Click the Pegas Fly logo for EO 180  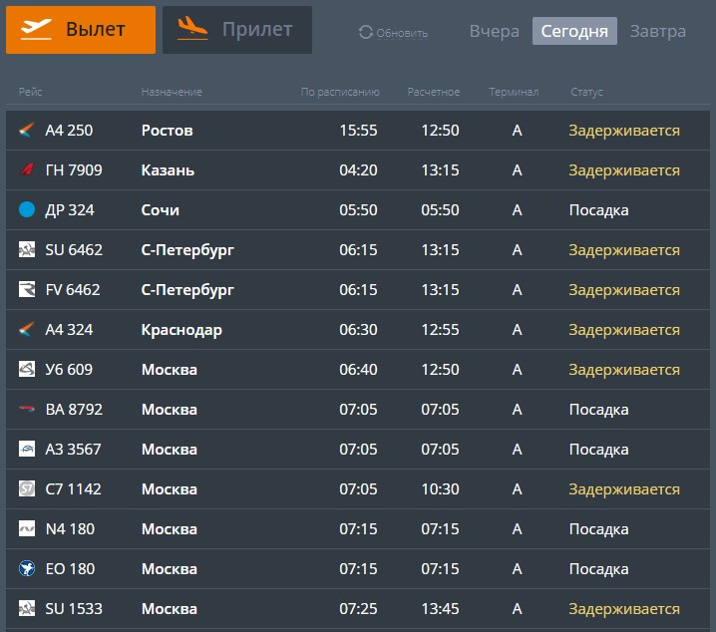click(x=27, y=568)
